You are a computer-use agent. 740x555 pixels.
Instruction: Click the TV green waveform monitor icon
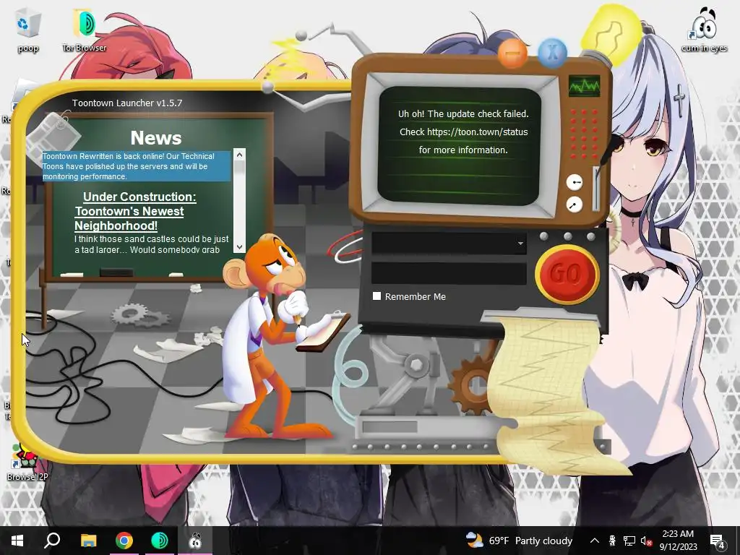[584, 86]
